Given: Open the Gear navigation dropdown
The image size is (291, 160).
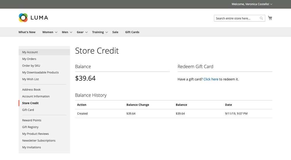Looking at the screenshot, I should click(x=82, y=32).
